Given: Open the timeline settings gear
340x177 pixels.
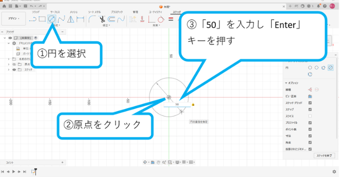Looking at the screenshot, I should (334, 172).
